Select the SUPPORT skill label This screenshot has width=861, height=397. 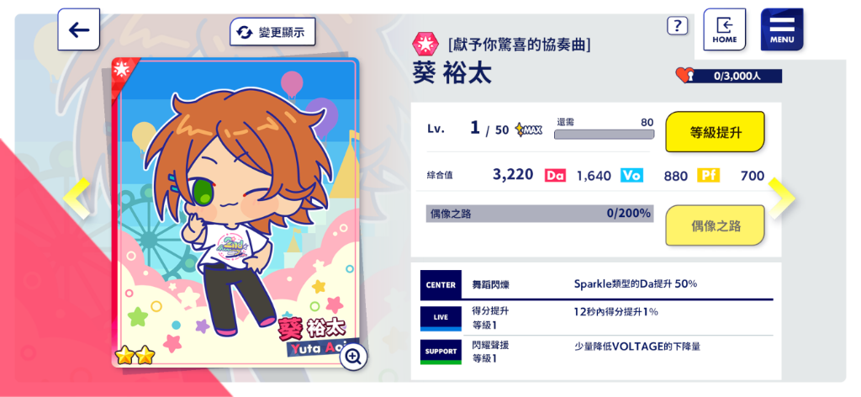pos(441,352)
